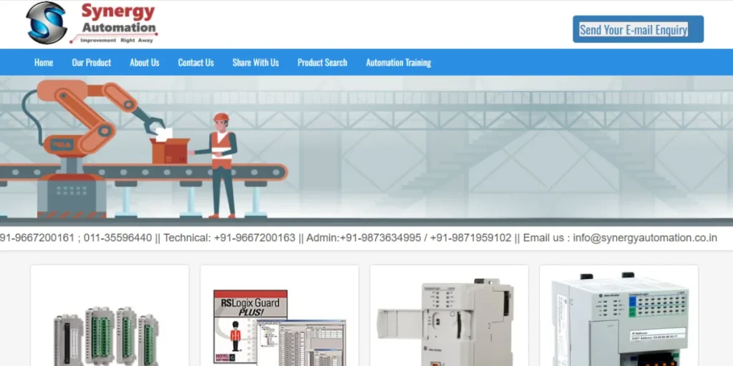Open the About Us page

tap(145, 62)
